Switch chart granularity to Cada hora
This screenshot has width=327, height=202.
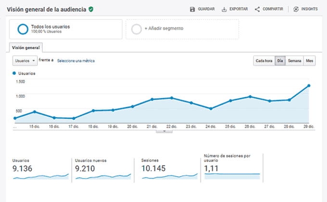point(264,61)
